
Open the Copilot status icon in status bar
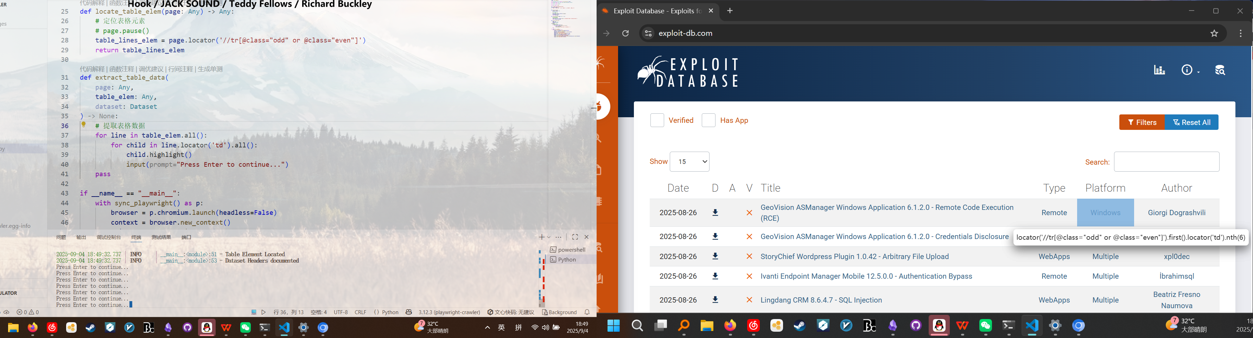409,312
